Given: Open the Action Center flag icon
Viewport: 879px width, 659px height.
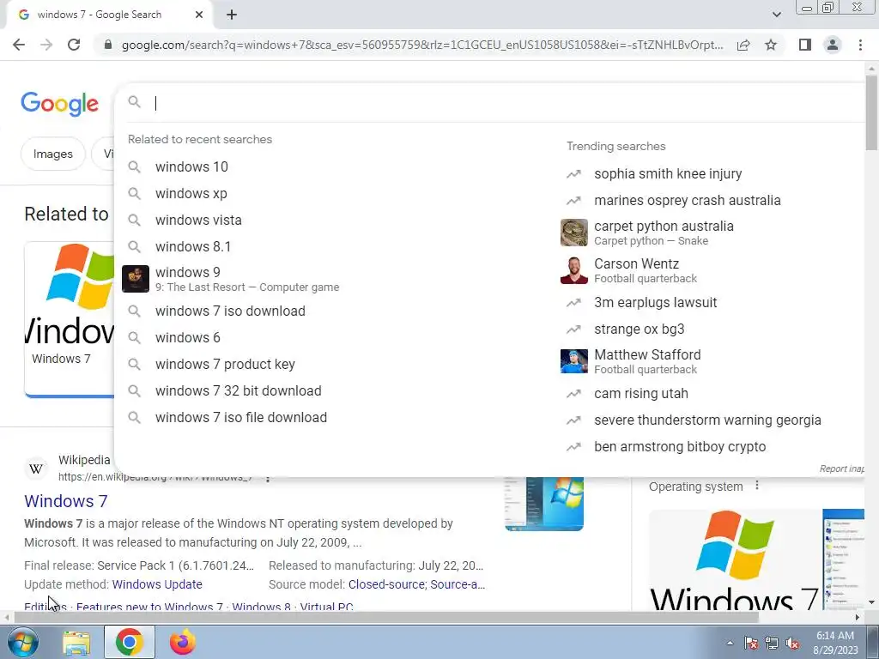Looking at the screenshot, I should coord(751,644).
